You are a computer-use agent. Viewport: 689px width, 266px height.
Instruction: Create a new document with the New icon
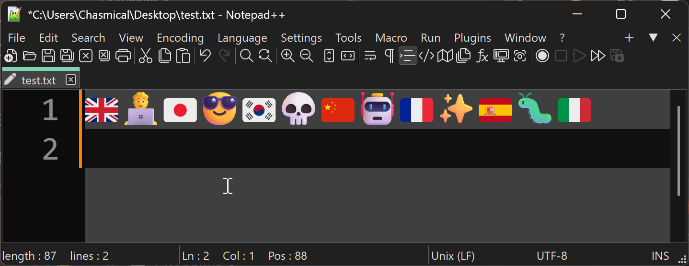(11, 56)
